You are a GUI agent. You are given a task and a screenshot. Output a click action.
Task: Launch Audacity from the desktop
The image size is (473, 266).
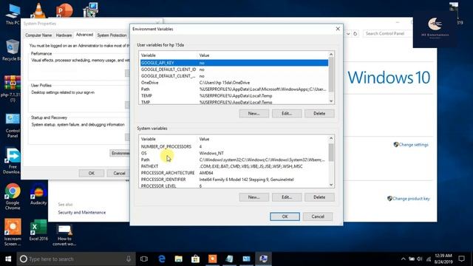[38, 194]
